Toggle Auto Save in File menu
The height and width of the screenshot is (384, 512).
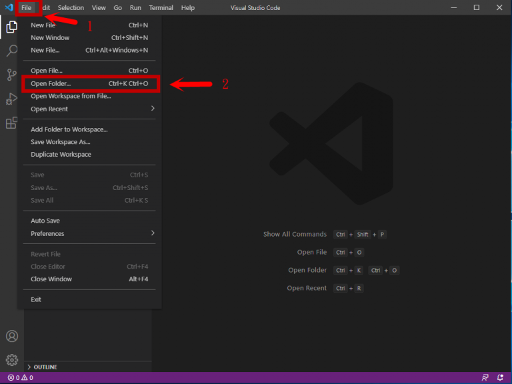89,221
